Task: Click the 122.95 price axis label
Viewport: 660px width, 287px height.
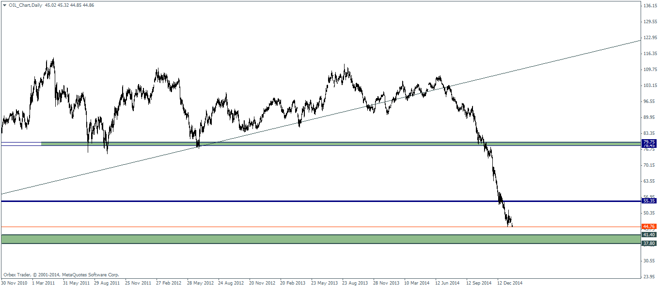Action: pos(650,38)
